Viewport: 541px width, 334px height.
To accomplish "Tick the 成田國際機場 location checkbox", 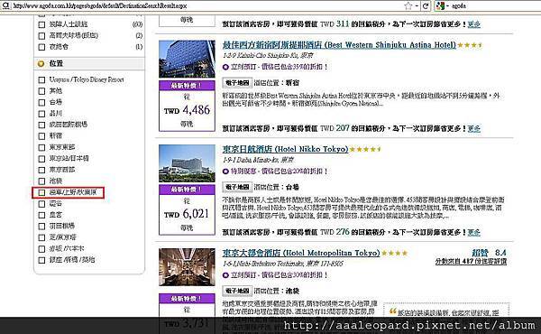I will 41,125.
